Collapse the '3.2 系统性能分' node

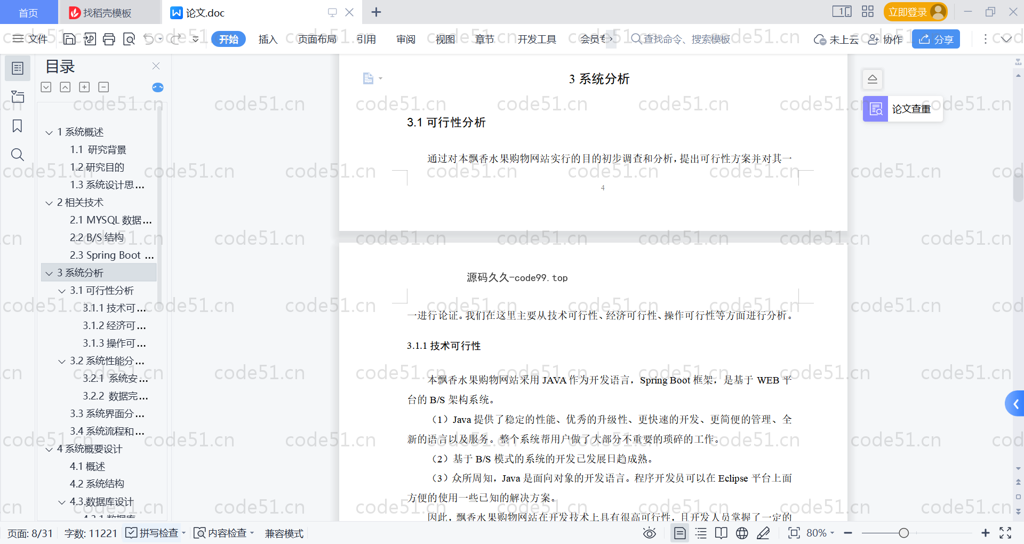(x=62, y=362)
